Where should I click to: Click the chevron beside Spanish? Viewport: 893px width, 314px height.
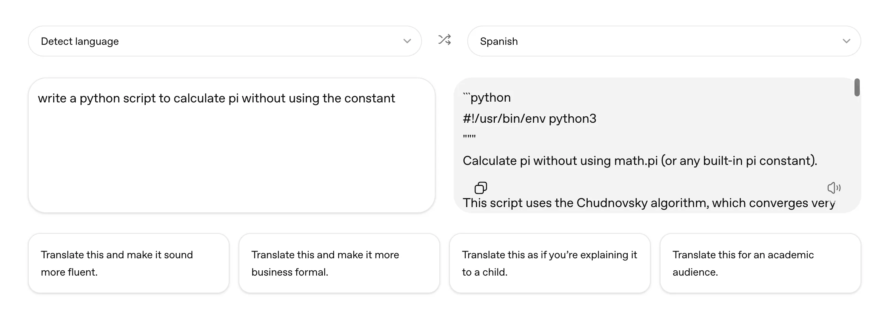coord(846,41)
